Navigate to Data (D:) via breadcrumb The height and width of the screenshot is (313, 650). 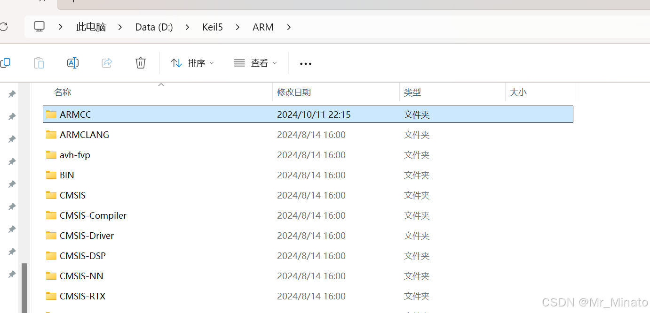153,27
